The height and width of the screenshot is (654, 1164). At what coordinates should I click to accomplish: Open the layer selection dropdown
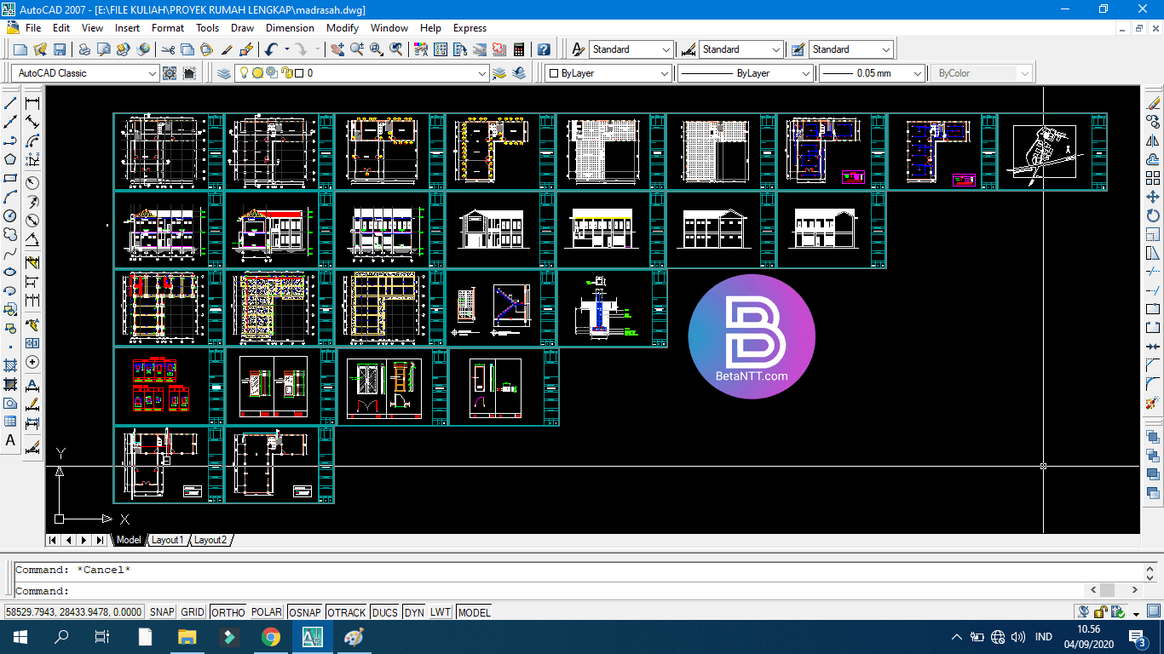[x=483, y=73]
